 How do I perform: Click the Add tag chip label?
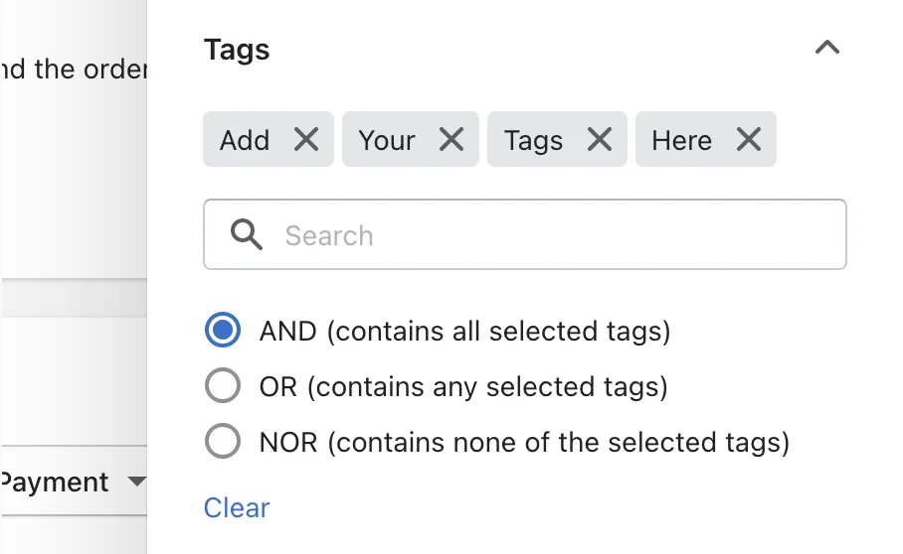point(245,140)
